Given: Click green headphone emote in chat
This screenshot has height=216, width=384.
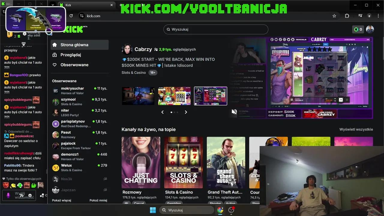Looking at the screenshot, I should pyautogui.click(x=19, y=185).
